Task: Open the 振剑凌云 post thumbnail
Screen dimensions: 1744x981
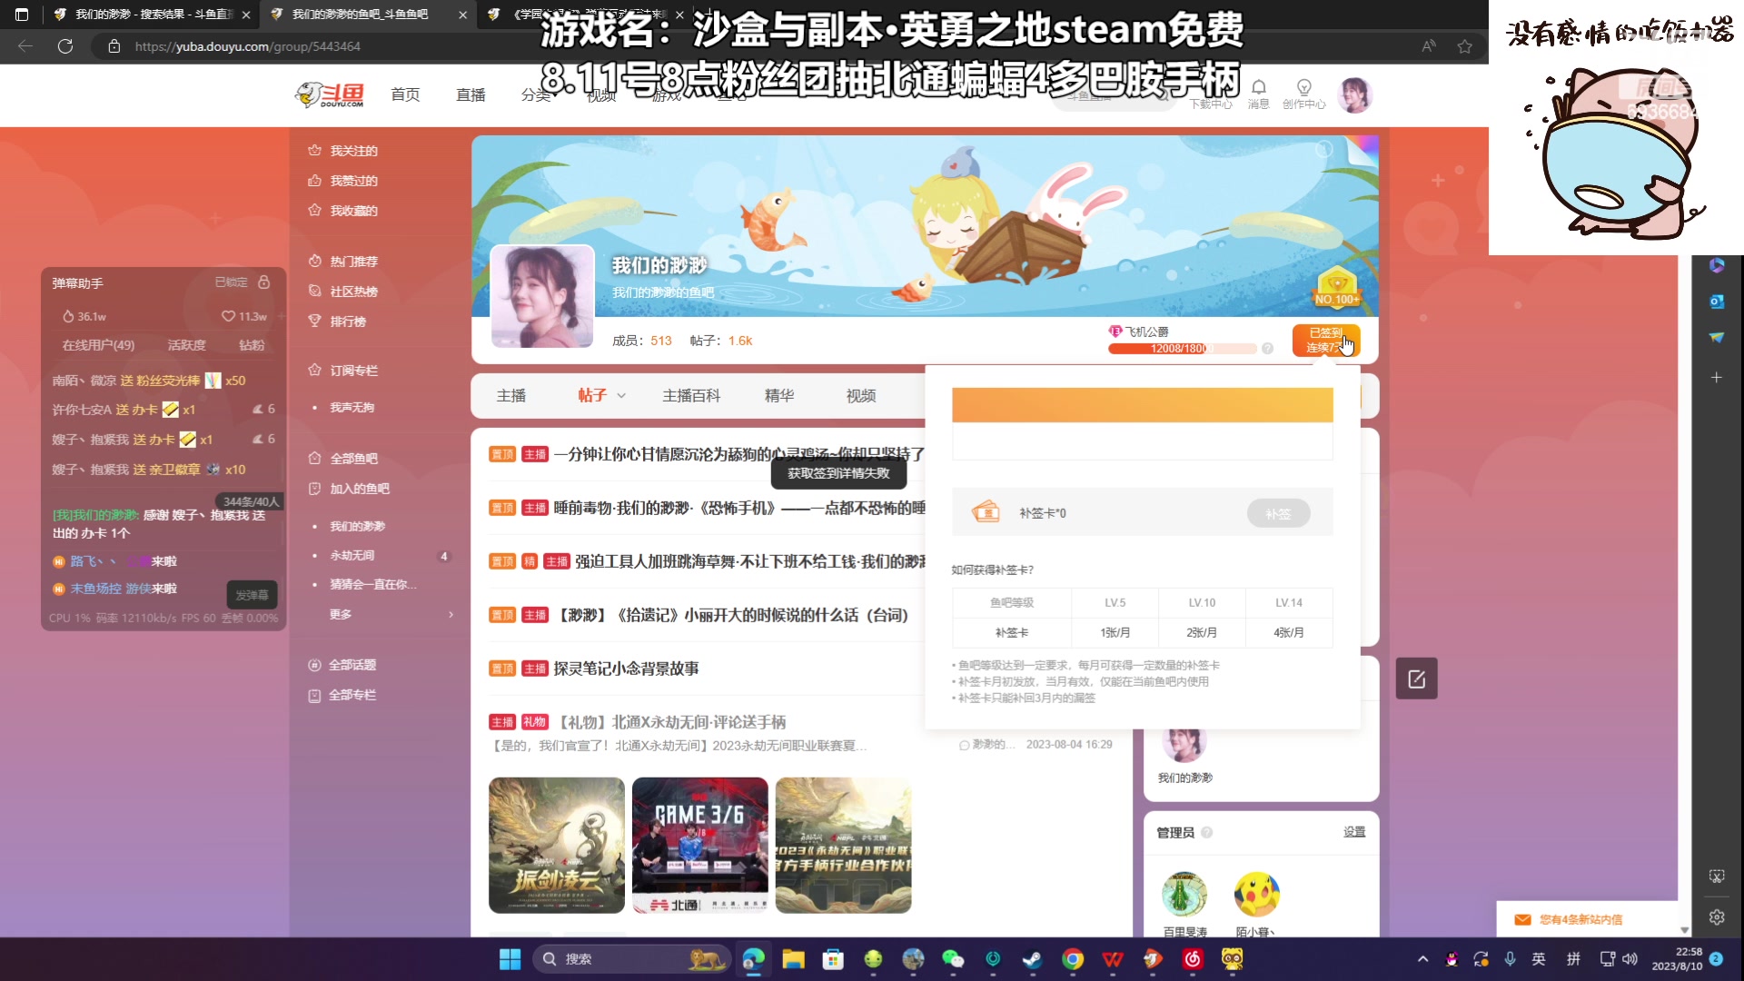Action: [557, 845]
